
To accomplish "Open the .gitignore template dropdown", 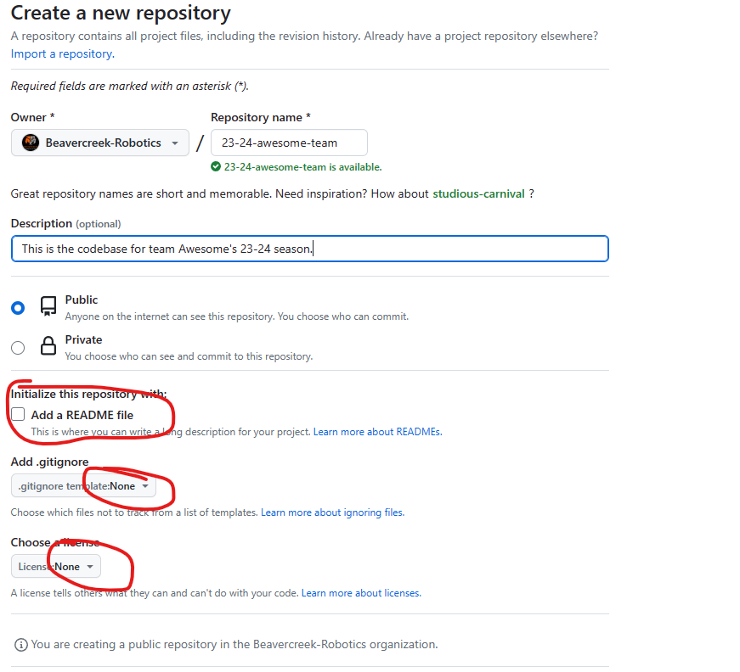I will click(x=82, y=488).
